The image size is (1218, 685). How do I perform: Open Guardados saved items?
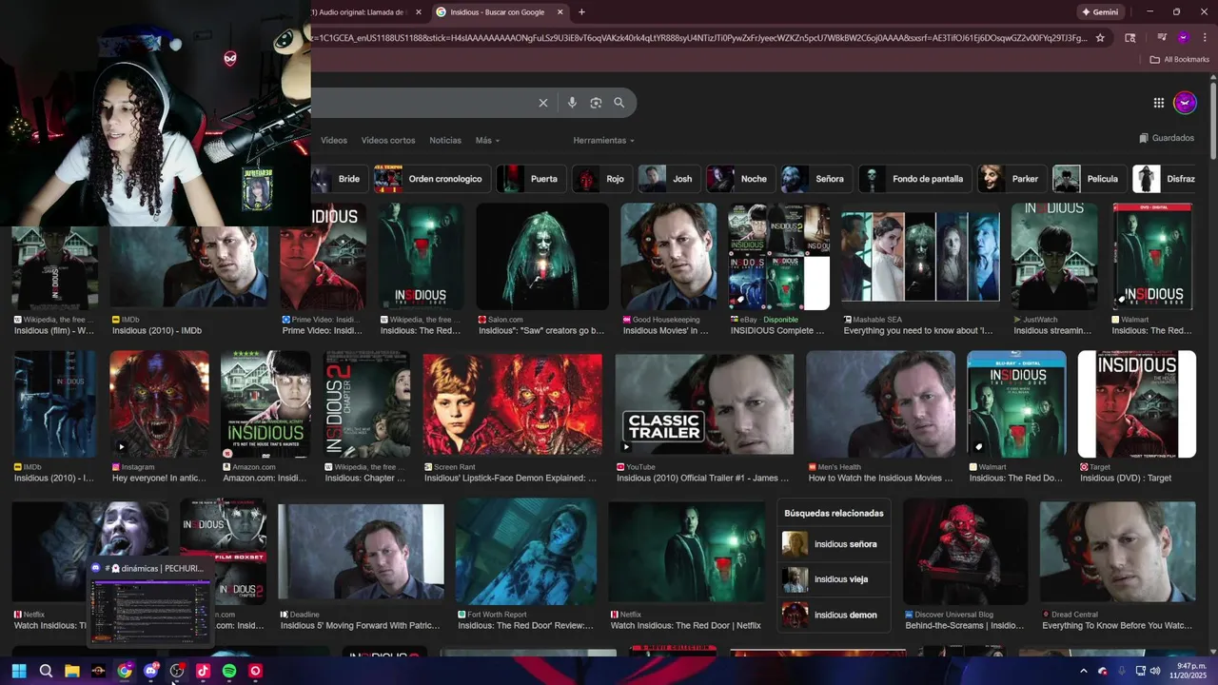1167,138
